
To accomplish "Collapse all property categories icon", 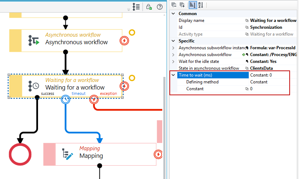I will tap(174, 5).
